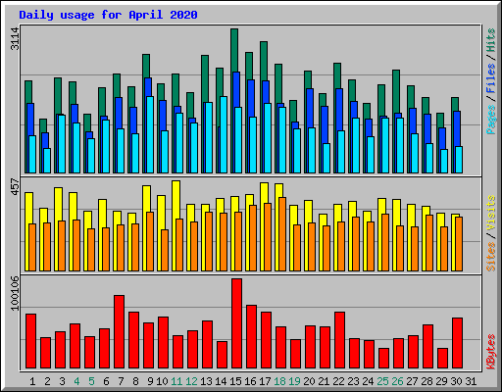Select day label 13 on the x-axis
The width and height of the screenshot is (502, 392).
pyautogui.click(x=206, y=381)
